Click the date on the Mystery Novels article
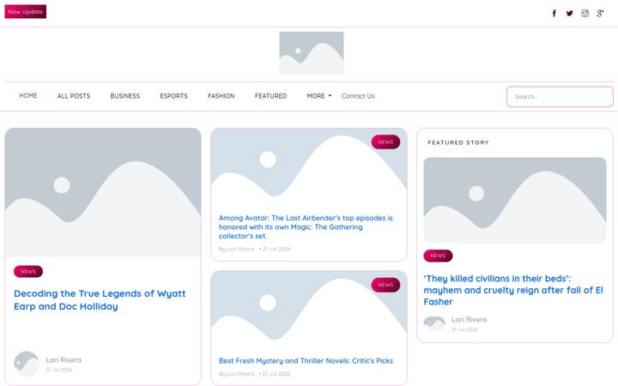 click(276, 373)
